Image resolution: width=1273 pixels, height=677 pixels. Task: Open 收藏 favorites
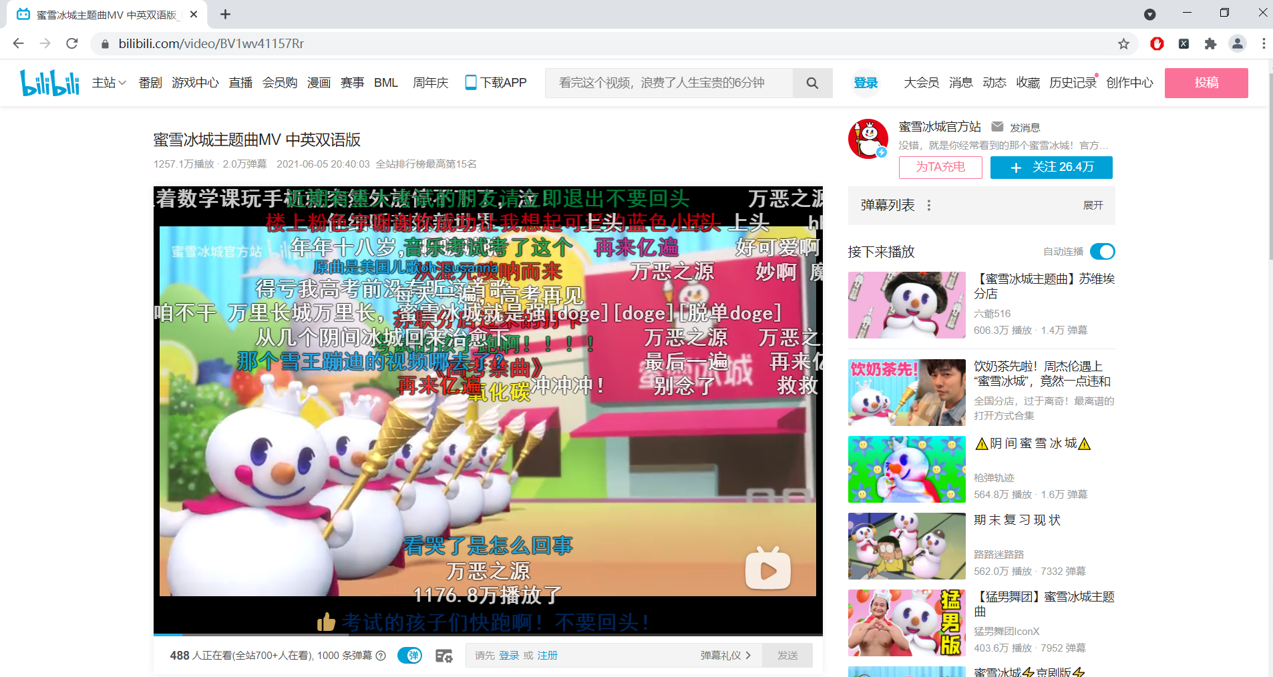[x=1028, y=83]
